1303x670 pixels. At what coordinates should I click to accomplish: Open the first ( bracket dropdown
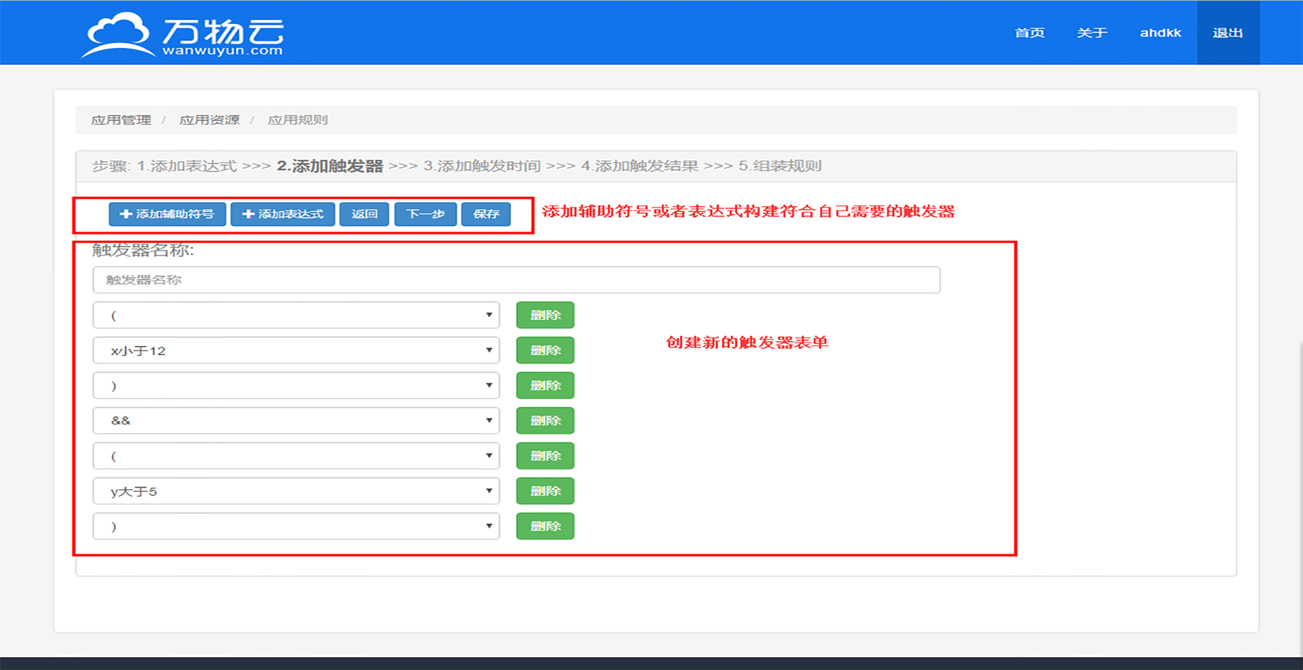[x=296, y=315]
